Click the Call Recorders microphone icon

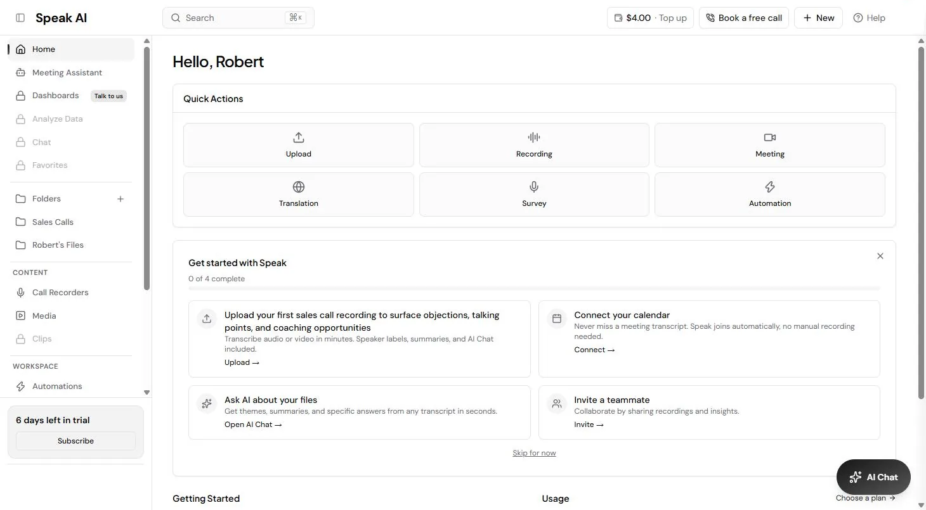click(x=21, y=293)
